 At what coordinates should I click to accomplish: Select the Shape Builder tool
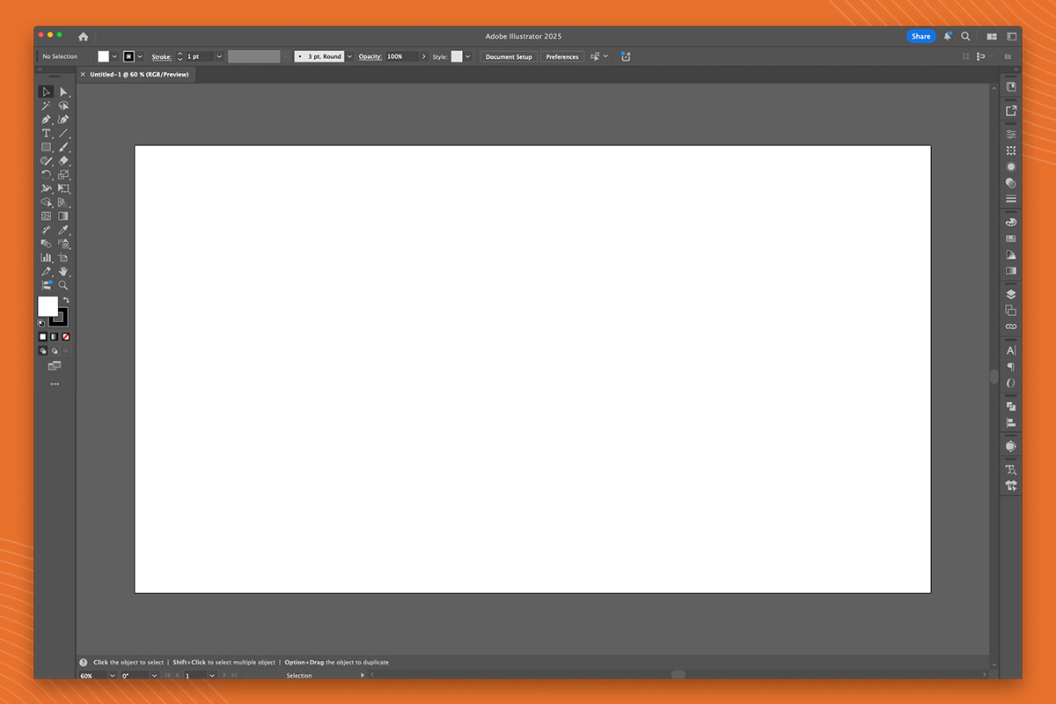click(x=47, y=202)
